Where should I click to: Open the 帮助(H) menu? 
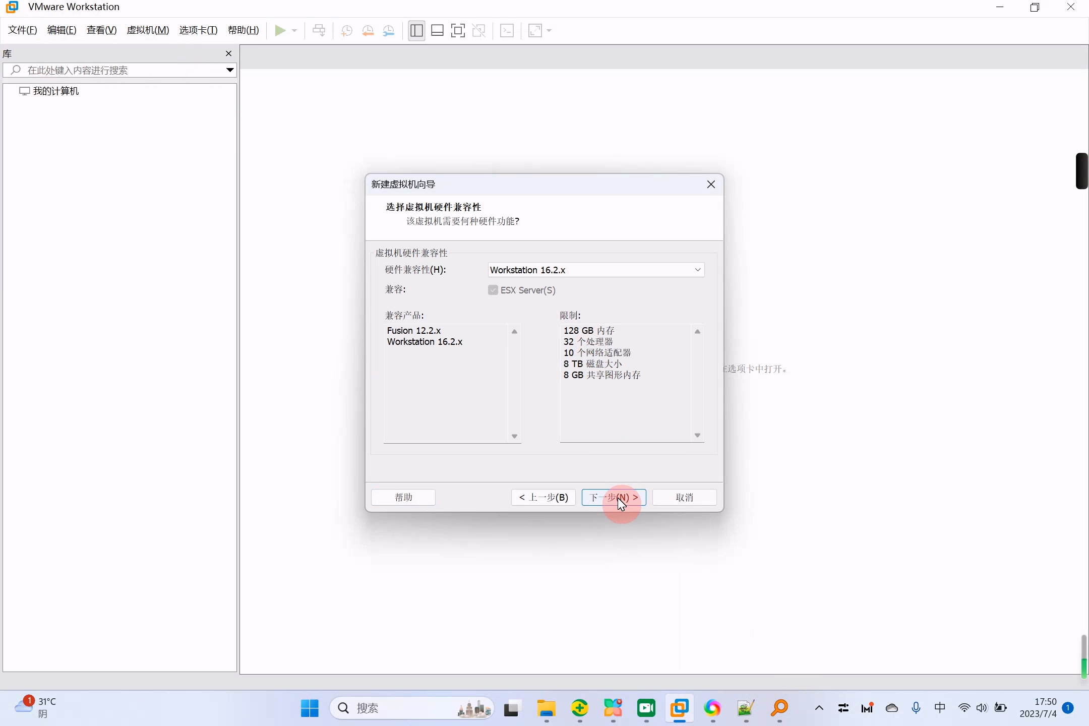tap(244, 30)
